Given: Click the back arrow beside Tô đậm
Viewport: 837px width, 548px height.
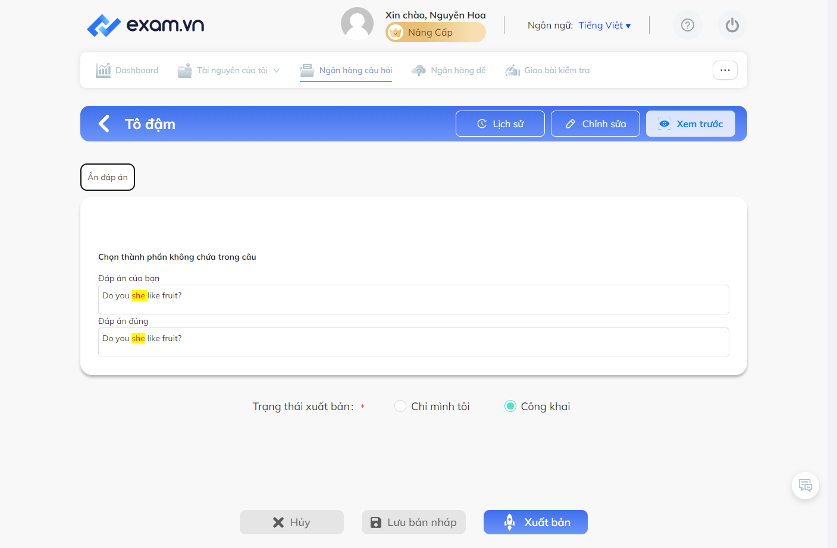Looking at the screenshot, I should tap(104, 124).
